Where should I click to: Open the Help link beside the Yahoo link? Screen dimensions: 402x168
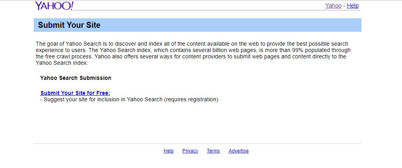coord(353,6)
